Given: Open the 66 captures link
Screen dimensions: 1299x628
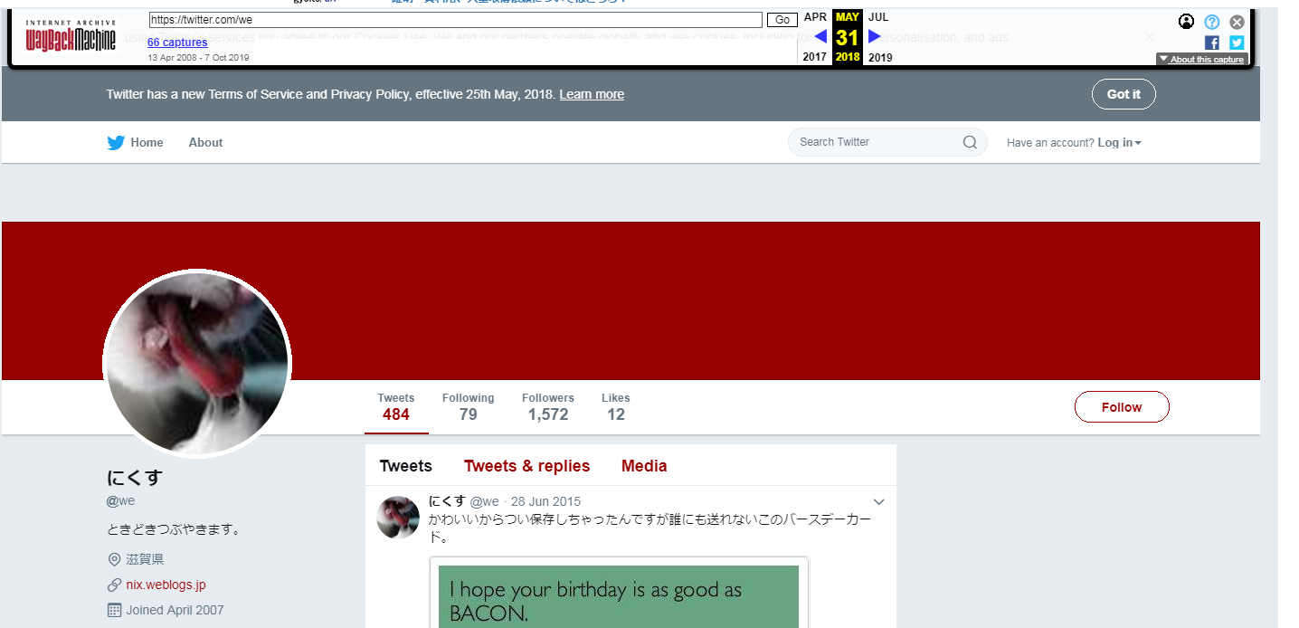Looking at the screenshot, I should 177,43.
